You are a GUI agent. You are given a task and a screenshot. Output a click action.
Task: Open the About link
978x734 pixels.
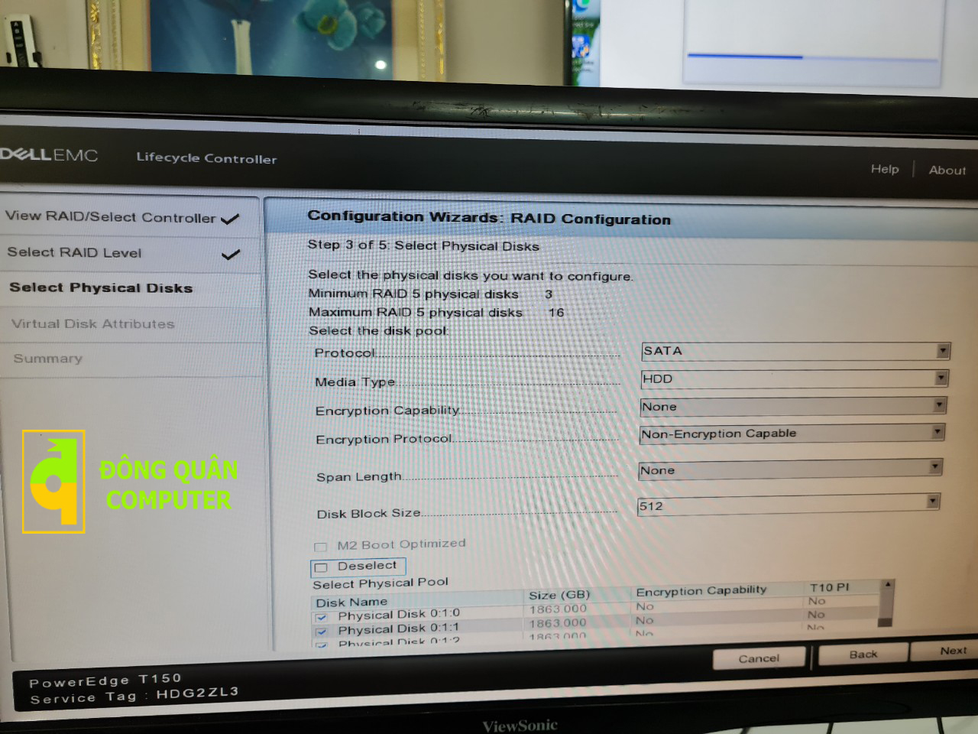947,171
